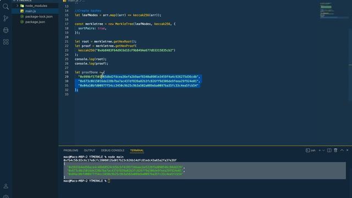The height and width of the screenshot is (198, 352).
Task: Click line number 28 in gutter
Action: [x=67, y=72]
